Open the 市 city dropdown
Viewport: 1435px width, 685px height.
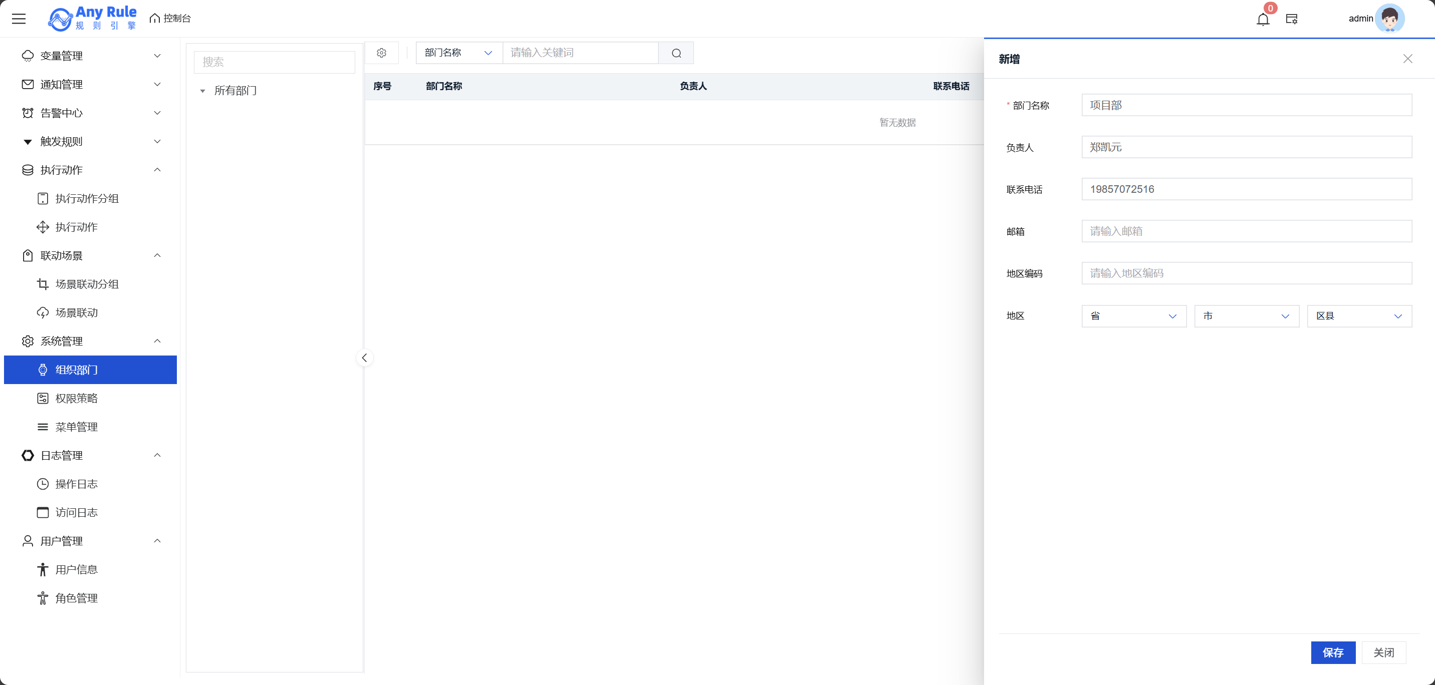click(x=1246, y=316)
